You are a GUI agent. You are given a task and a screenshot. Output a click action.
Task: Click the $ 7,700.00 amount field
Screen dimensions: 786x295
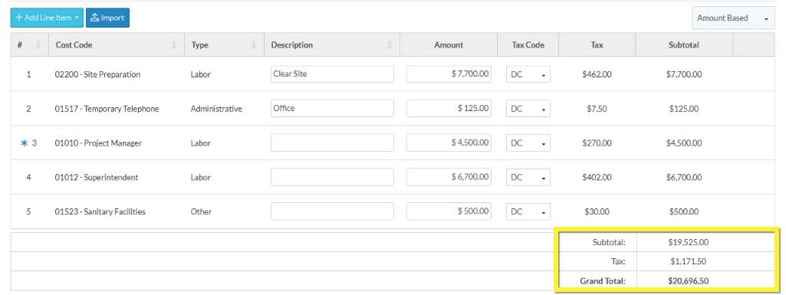click(x=449, y=74)
